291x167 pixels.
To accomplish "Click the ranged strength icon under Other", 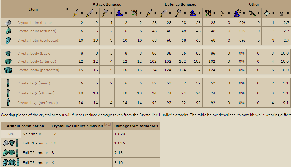I will [252, 13].
